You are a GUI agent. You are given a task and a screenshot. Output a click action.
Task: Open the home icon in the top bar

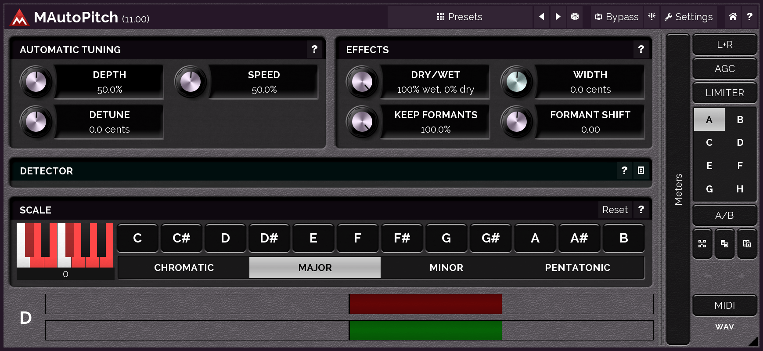(x=733, y=17)
